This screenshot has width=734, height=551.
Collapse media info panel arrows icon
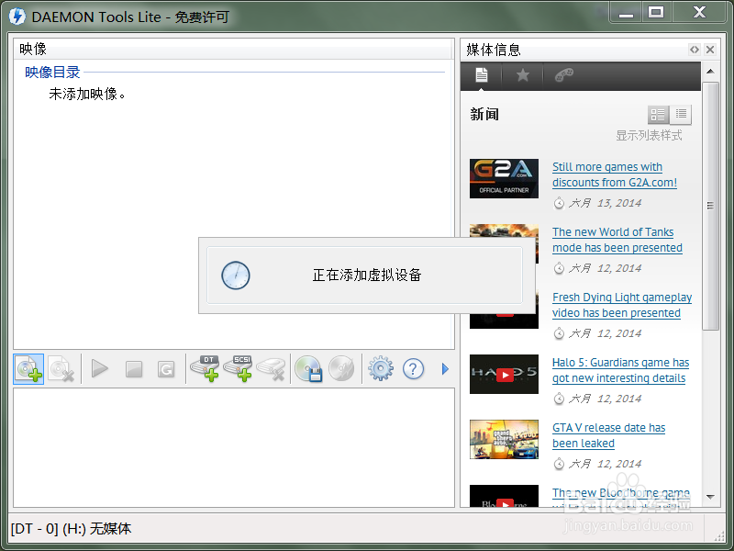pyautogui.click(x=695, y=50)
